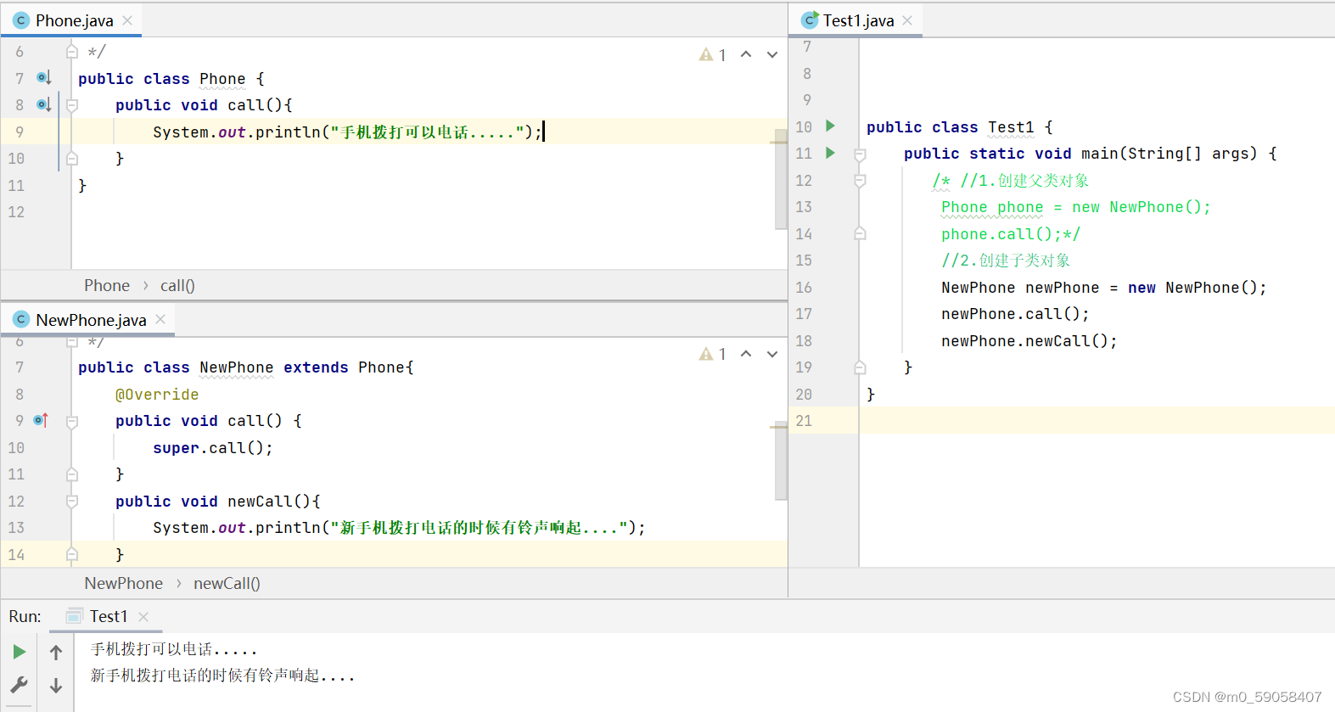Run main method from gutter arrow
1335x712 pixels.
831,153
